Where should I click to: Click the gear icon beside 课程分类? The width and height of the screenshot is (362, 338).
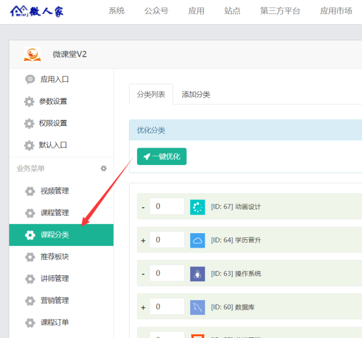pos(30,235)
